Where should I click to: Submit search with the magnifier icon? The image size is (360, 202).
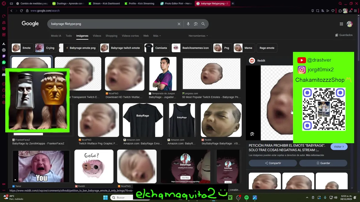203,24
